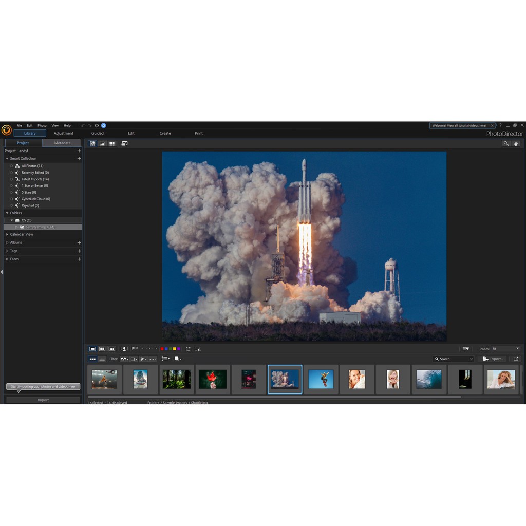Click the magnifier zoom tool
The height and width of the screenshot is (526, 526).
point(506,144)
